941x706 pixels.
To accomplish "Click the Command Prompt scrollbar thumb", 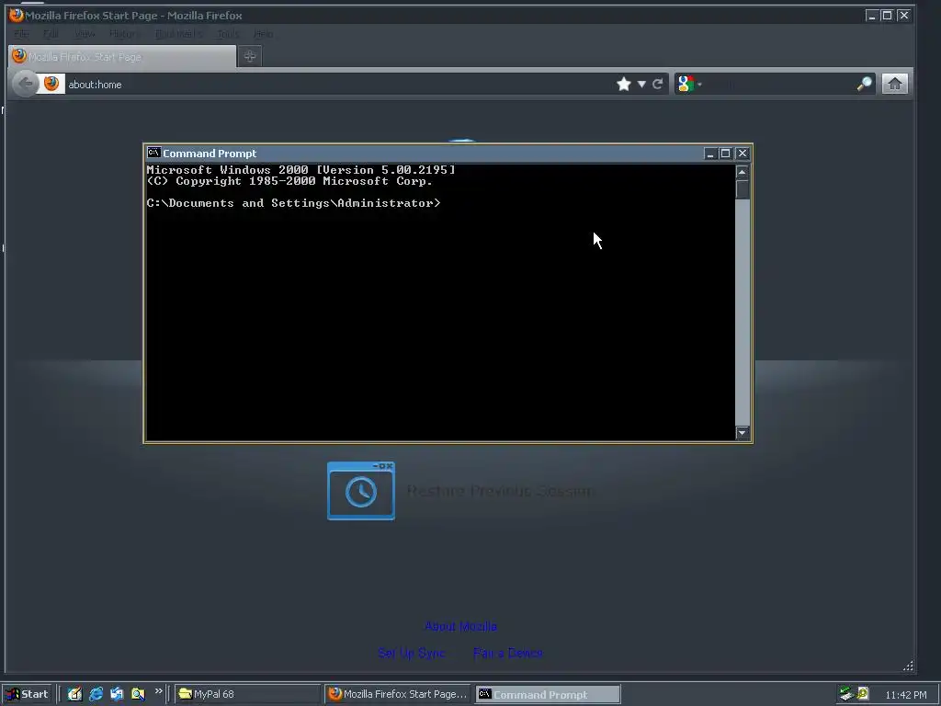I will tap(743, 188).
